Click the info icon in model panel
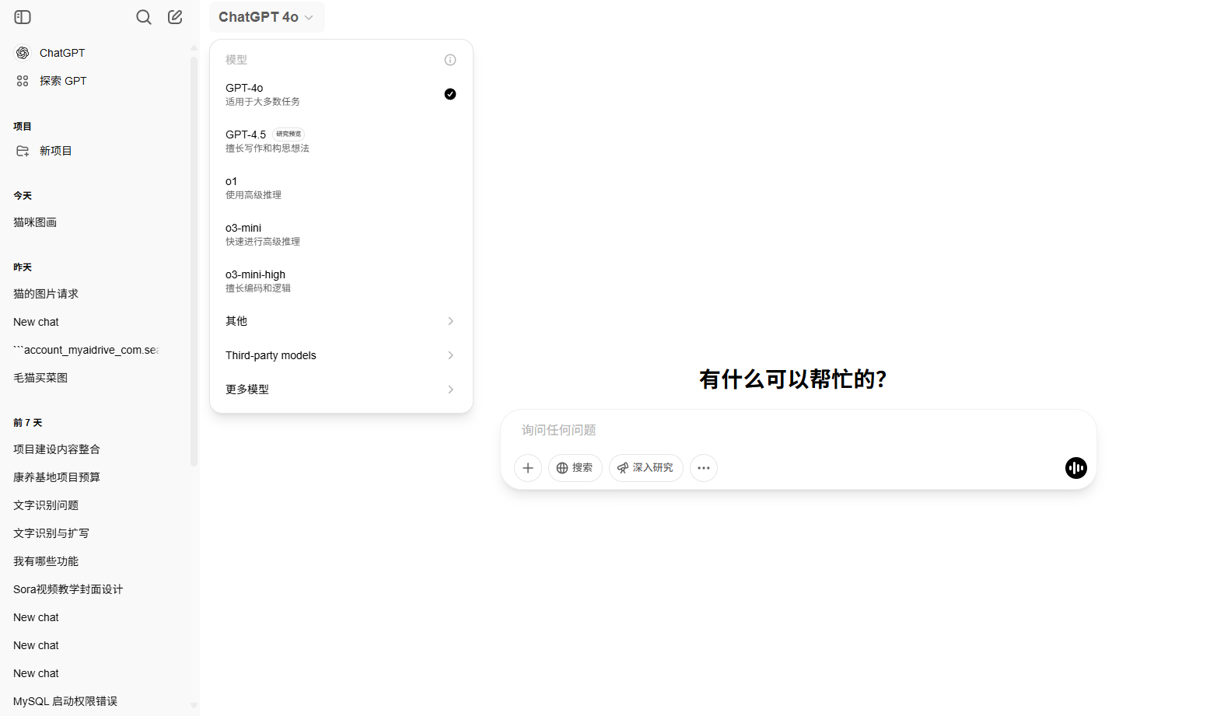Screen dimensions: 1217x716 [449, 59]
